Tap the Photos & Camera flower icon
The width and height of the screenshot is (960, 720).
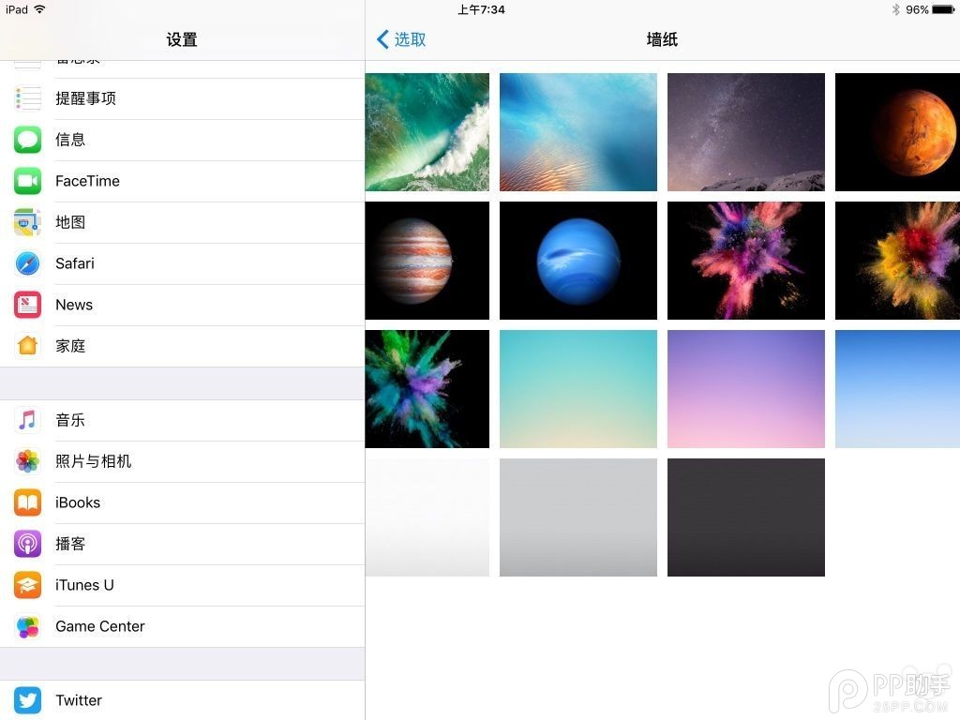coord(27,461)
